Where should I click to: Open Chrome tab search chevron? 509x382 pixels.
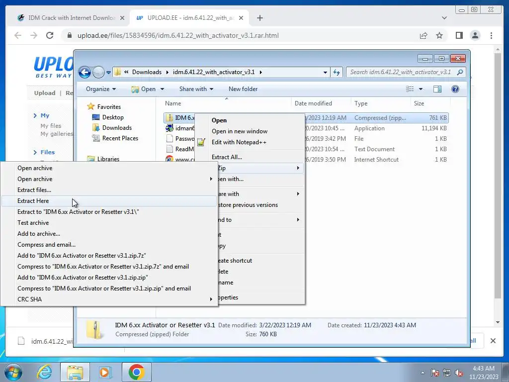coord(444,18)
